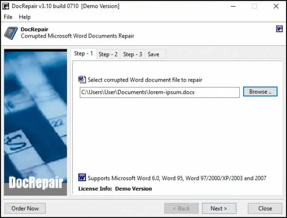Click the Word icon at header right
This screenshot has width=287, height=218.
tap(279, 29)
